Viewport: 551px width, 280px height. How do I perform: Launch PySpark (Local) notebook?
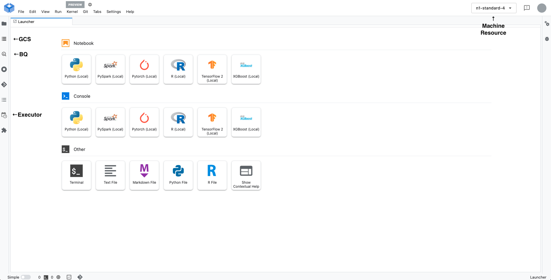click(x=110, y=69)
